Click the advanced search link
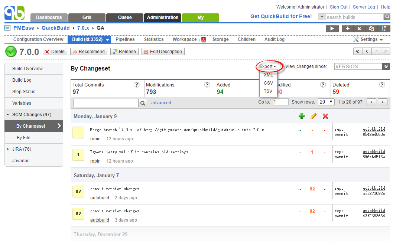The height and width of the screenshot is (245, 393). [x=161, y=103]
